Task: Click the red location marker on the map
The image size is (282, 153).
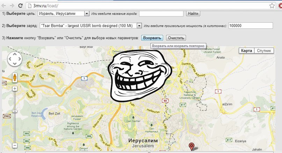Action: pos(191,146)
